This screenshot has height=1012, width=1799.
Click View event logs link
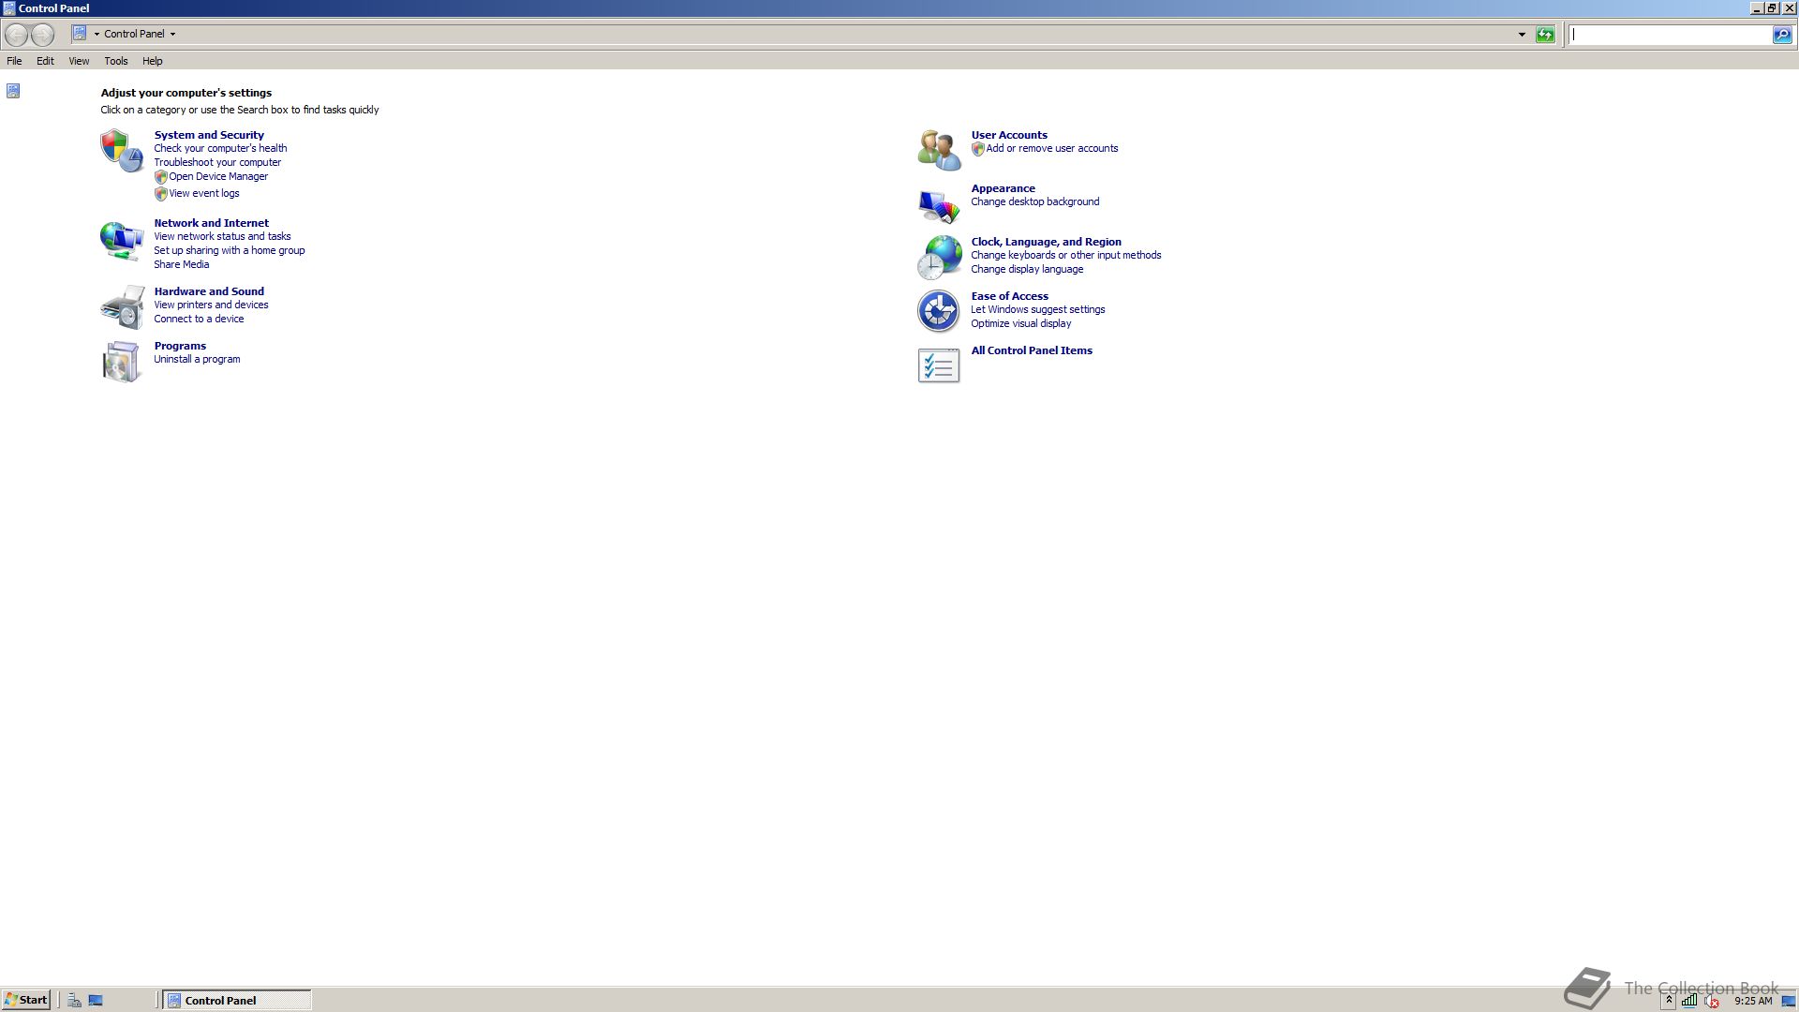[204, 193]
